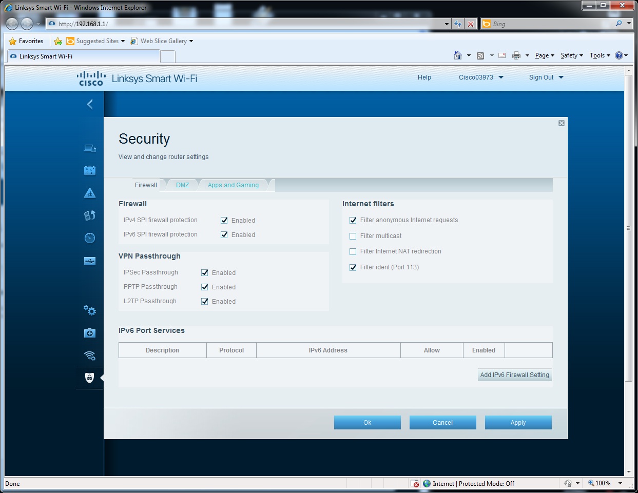638x493 pixels.
Task: Toggle IPv4 SPI firewall protection checkbox
Action: coord(224,220)
